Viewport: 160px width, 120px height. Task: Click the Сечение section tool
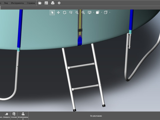point(14,115)
